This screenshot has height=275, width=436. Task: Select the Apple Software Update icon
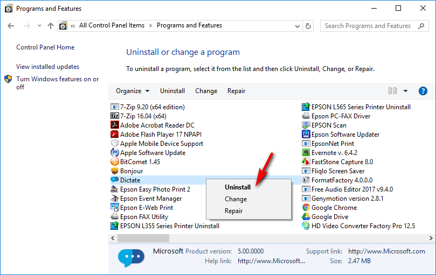(x=115, y=153)
